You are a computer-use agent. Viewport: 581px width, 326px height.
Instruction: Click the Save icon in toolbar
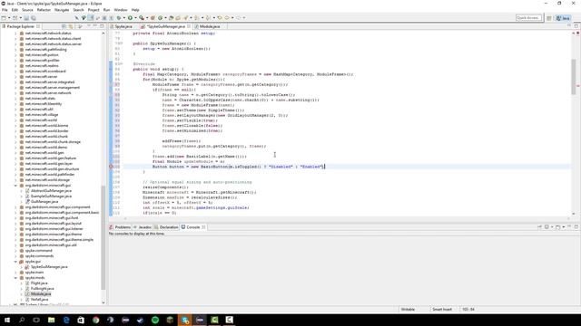(26, 18)
